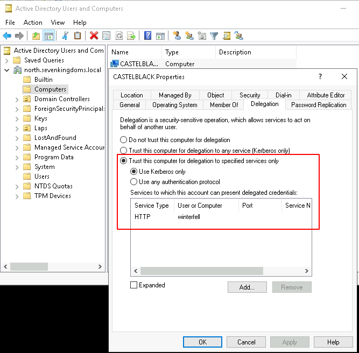The height and width of the screenshot is (353, 359).
Task: Select the winterfell HTTP service row
Action: (x=188, y=217)
